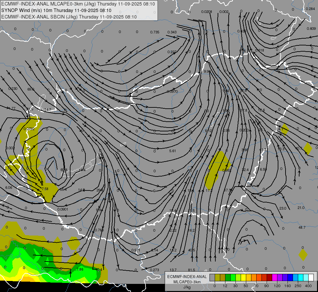This screenshot has height=292, width=318.
Task: Click the map value '2.22'
Action: pyautogui.click(x=173, y=230)
